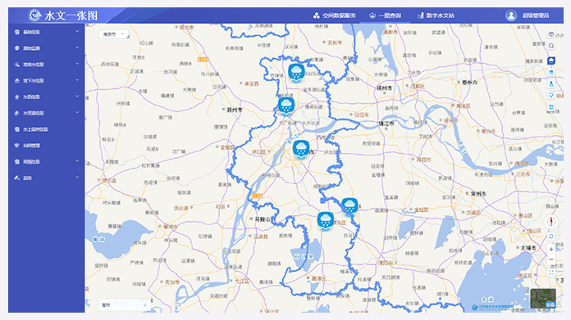Click the cube icon atop the map toolbar
This screenshot has width=571, height=320.
click(551, 34)
